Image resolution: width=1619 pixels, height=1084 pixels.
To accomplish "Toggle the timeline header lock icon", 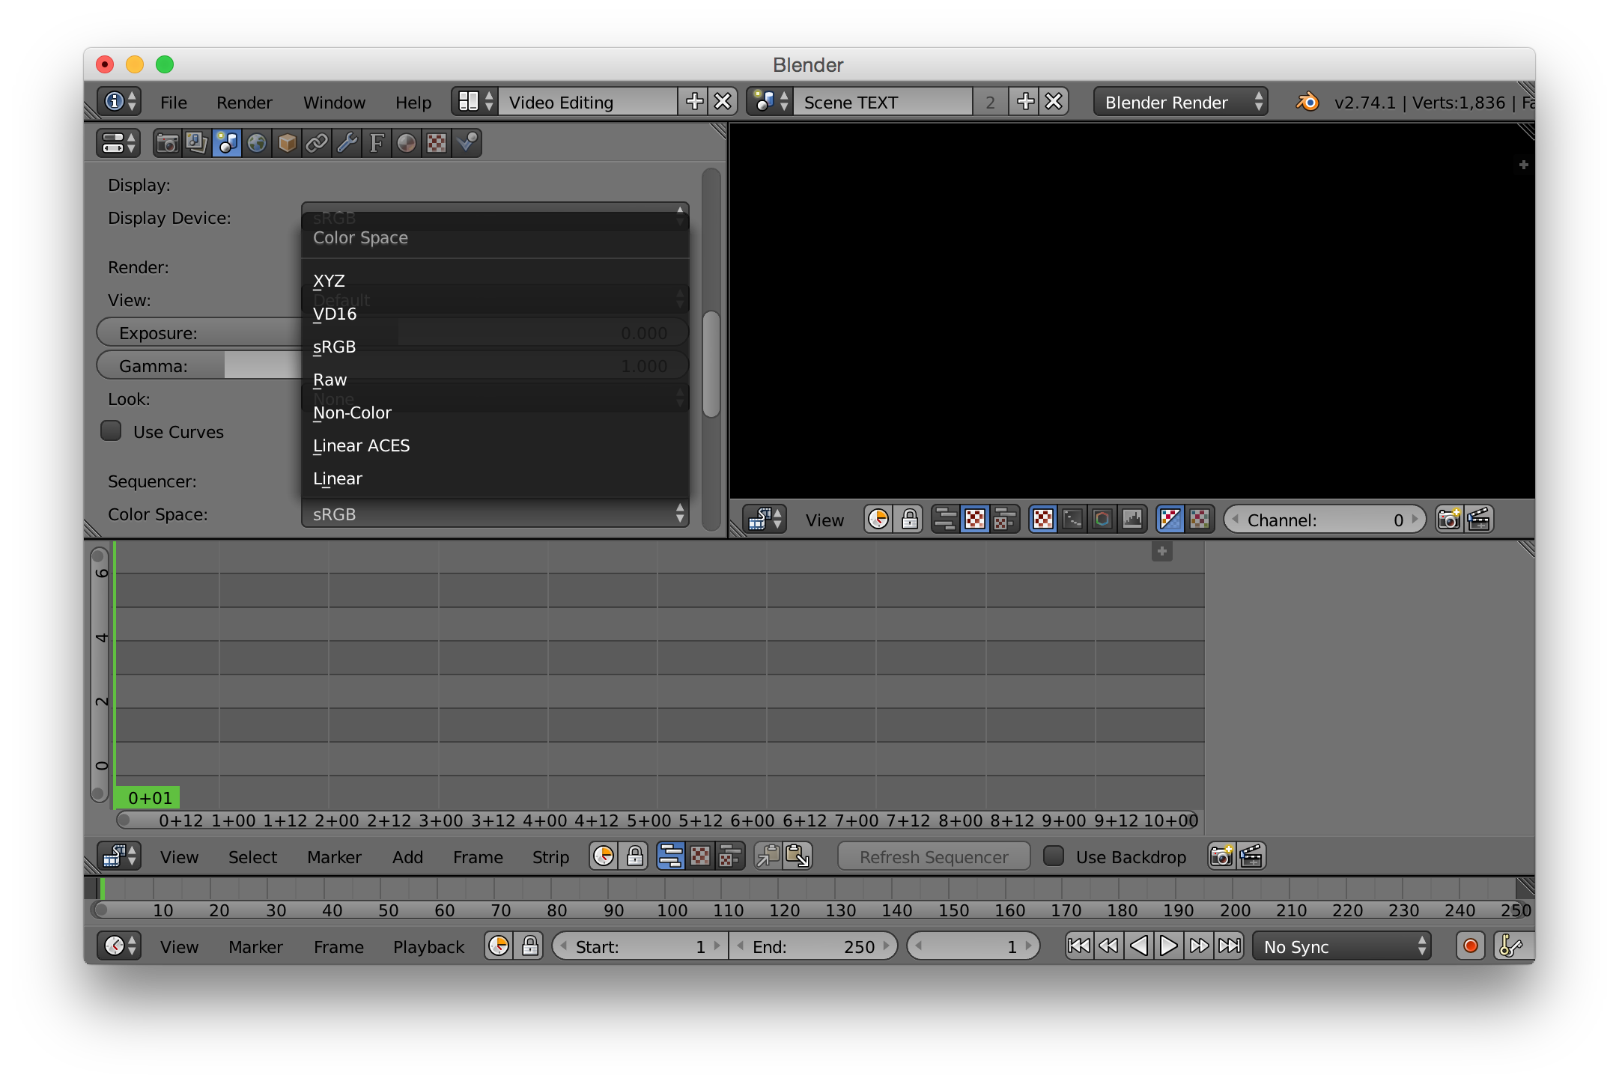I will [529, 946].
